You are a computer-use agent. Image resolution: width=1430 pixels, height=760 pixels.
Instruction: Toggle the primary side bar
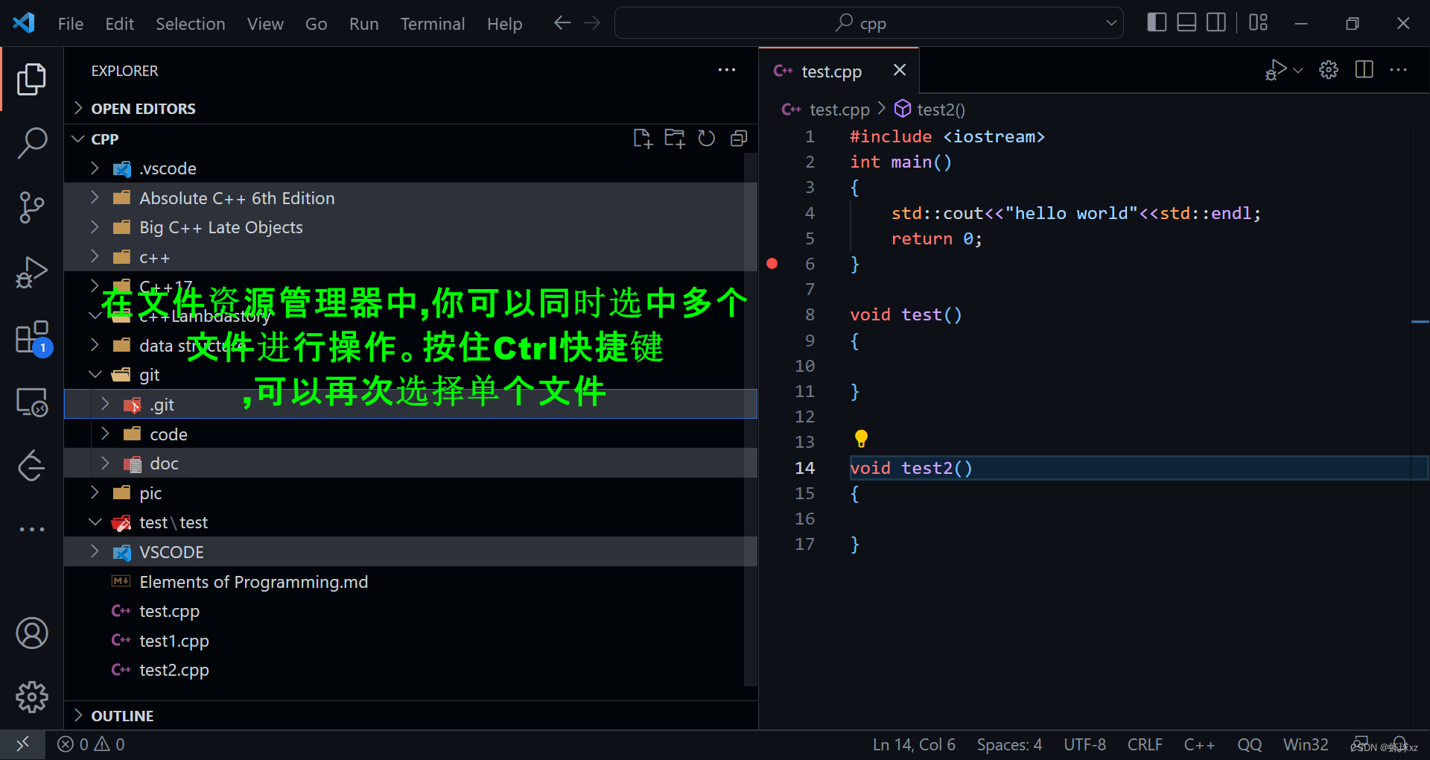tap(1157, 22)
